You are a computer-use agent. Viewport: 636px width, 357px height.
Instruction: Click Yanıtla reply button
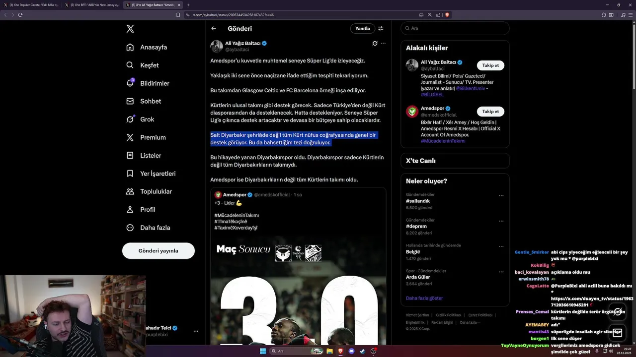coord(363,28)
